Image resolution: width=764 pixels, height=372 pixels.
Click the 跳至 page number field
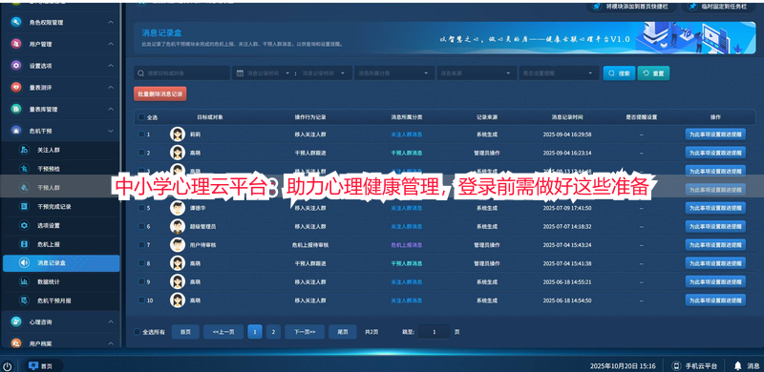pos(434,332)
